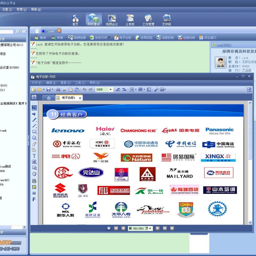The height and width of the screenshot is (256, 256).
Task: Switch to the 电子白板1 tab
Action: click(69, 98)
